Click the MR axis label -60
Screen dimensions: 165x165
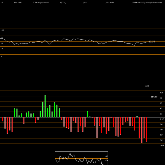click(161, 135)
